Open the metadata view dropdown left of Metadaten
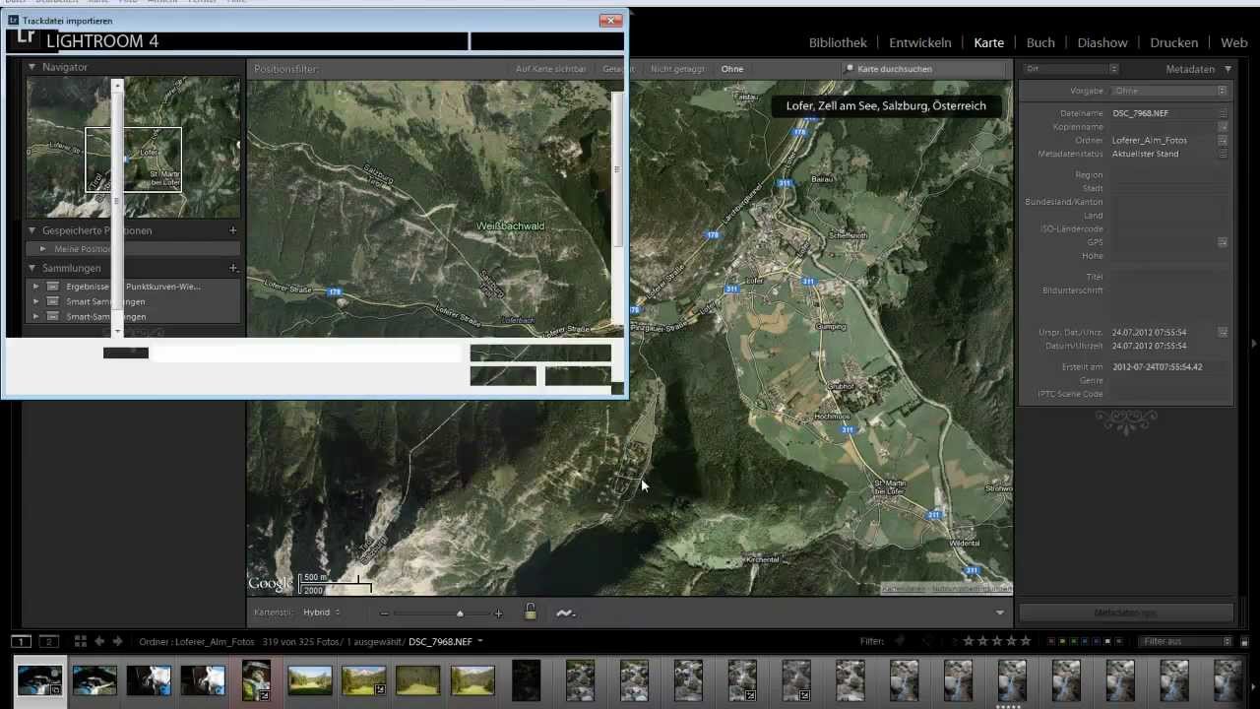 tap(1071, 69)
